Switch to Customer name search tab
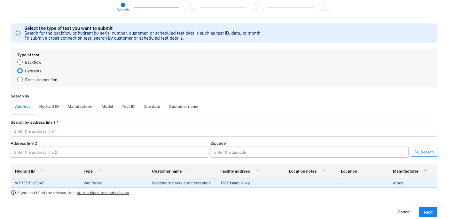 pos(184,107)
